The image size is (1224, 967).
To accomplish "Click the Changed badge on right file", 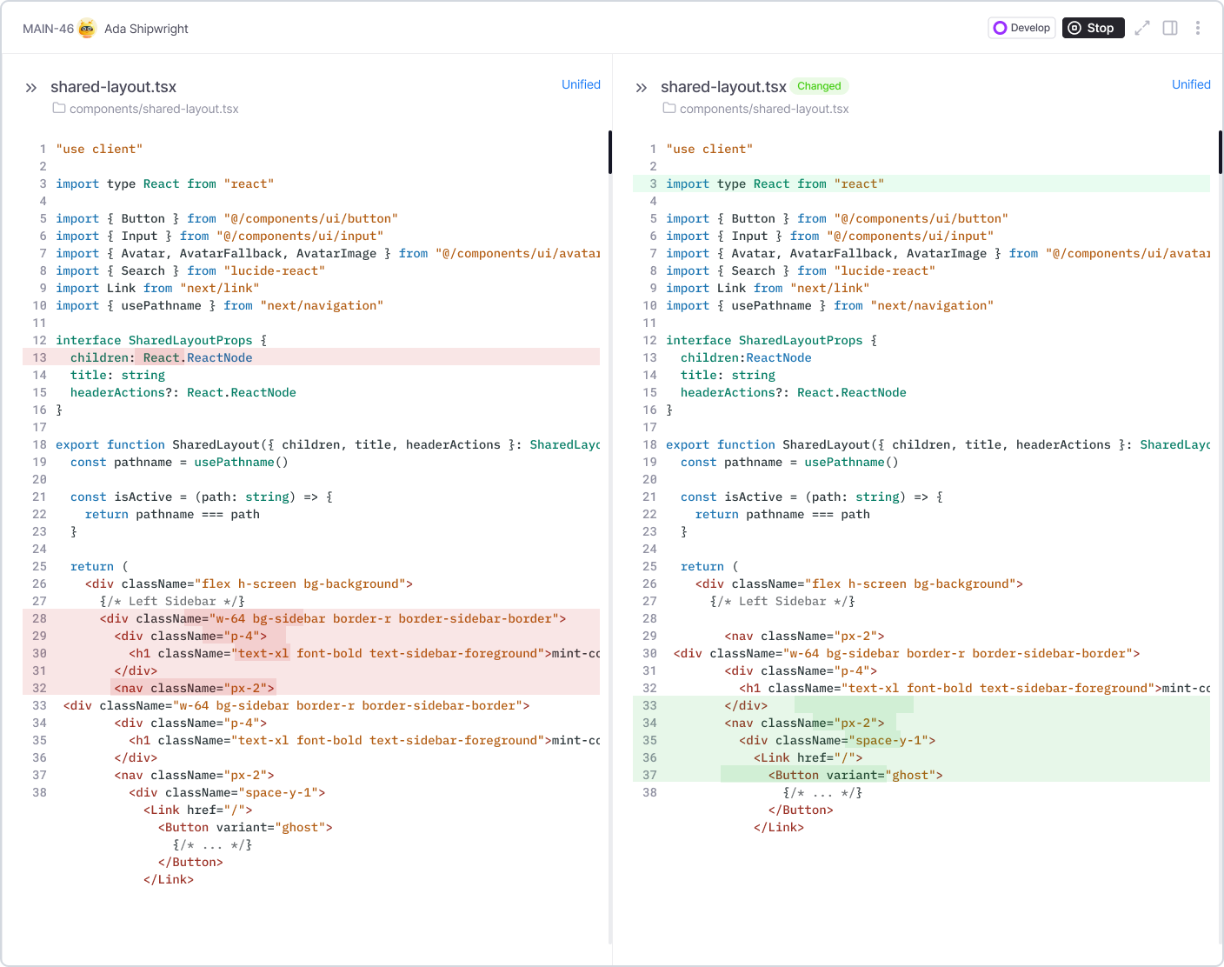I will [x=819, y=86].
